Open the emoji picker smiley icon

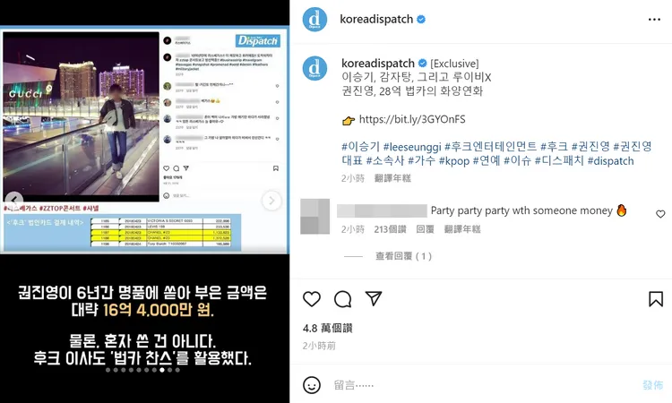pyautogui.click(x=312, y=385)
